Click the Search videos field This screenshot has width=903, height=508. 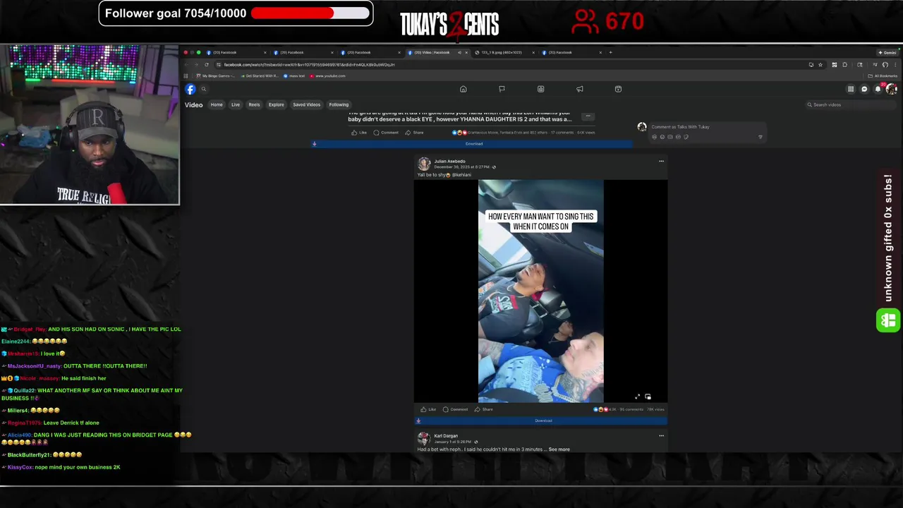850,104
